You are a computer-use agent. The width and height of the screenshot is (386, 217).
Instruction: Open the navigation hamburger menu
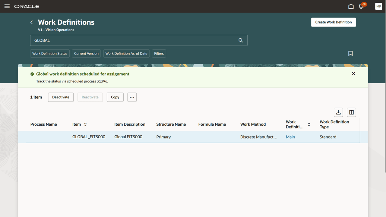tap(7, 6)
